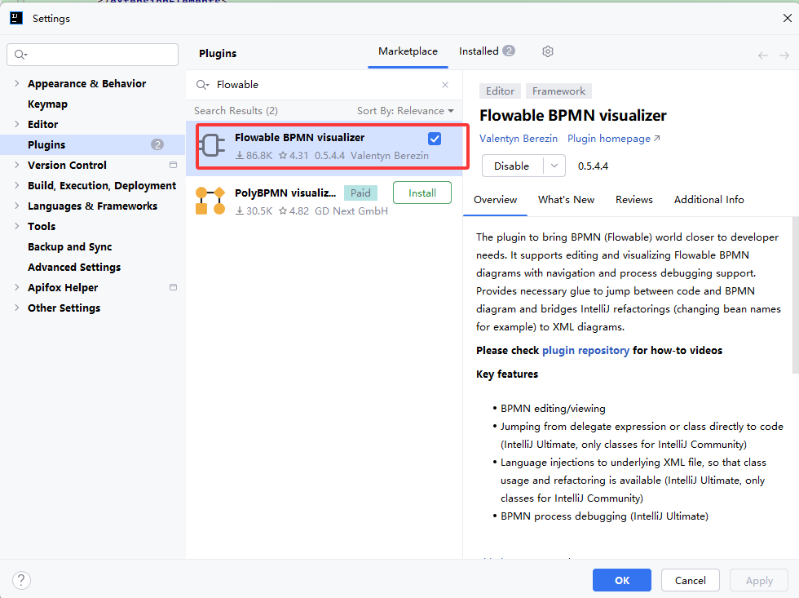The image size is (799, 598).
Task: Open the What's New tab
Action: (x=566, y=199)
